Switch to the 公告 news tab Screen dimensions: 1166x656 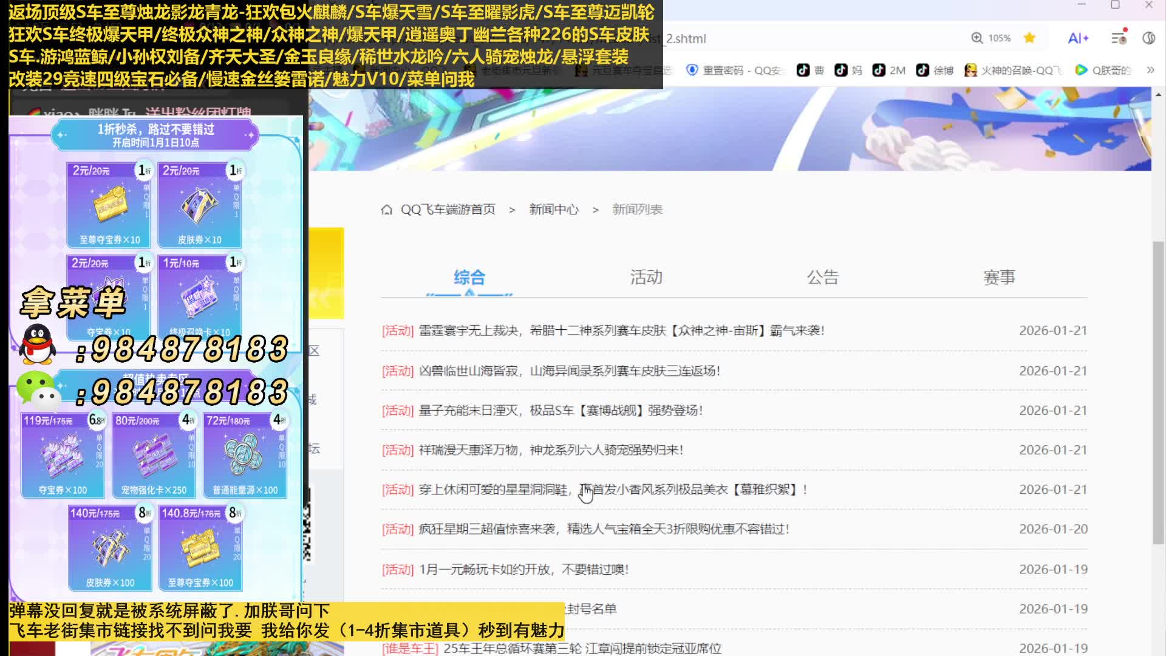click(x=822, y=278)
